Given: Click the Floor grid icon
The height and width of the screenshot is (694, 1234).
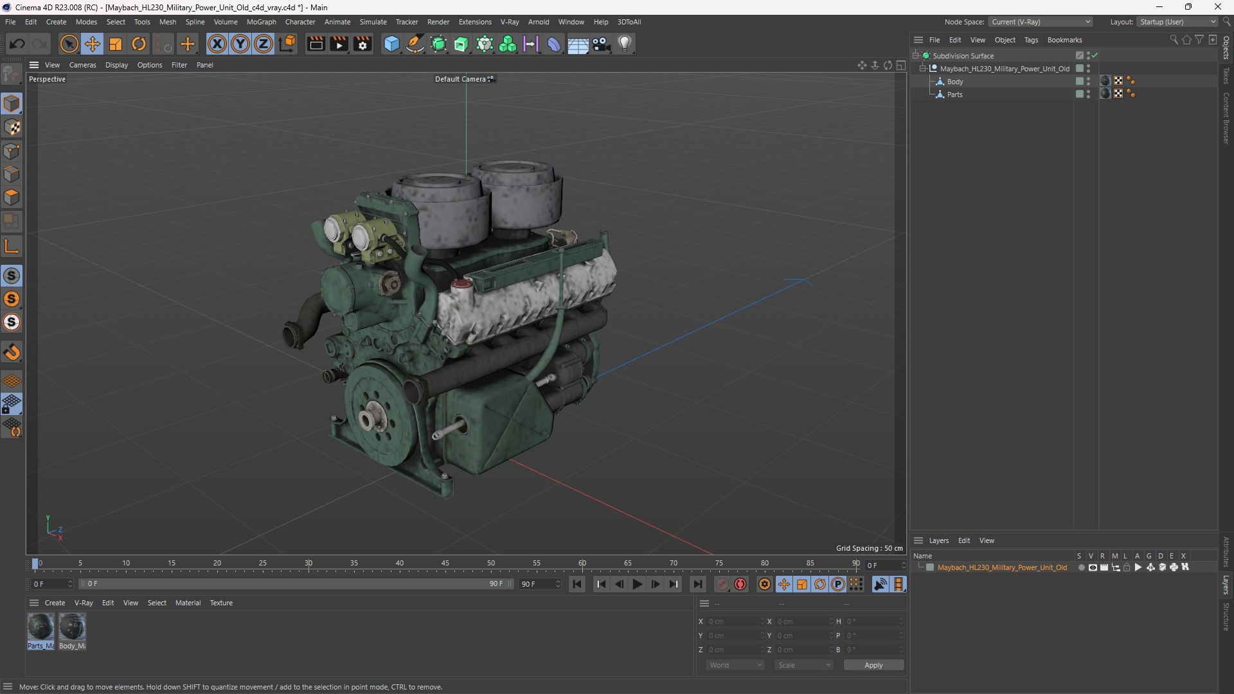Looking at the screenshot, I should tap(578, 44).
